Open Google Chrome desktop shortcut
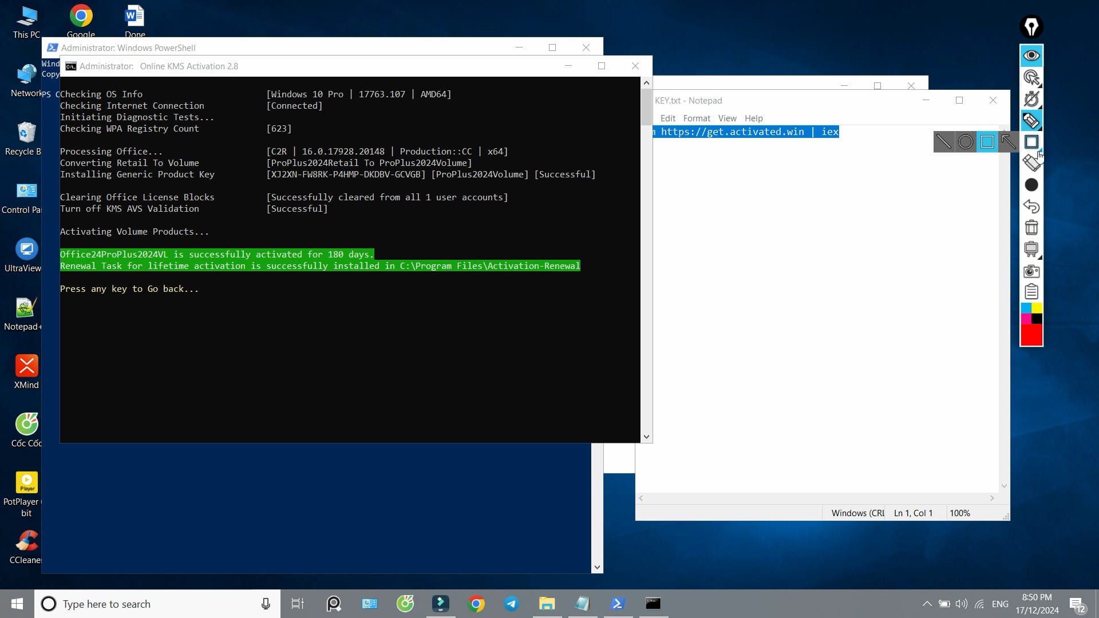1099x618 pixels. 81,21
